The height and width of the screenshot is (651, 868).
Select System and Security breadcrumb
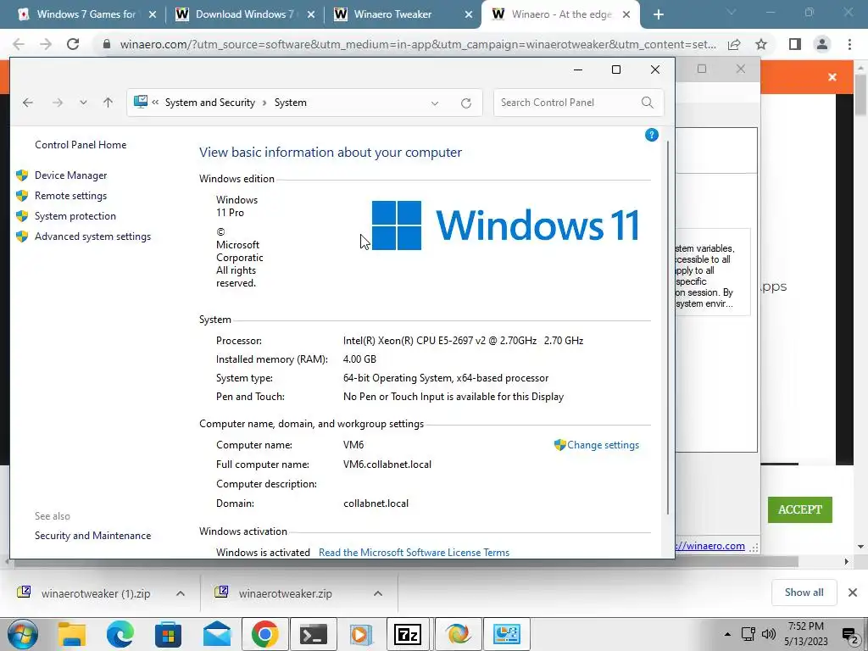(210, 103)
